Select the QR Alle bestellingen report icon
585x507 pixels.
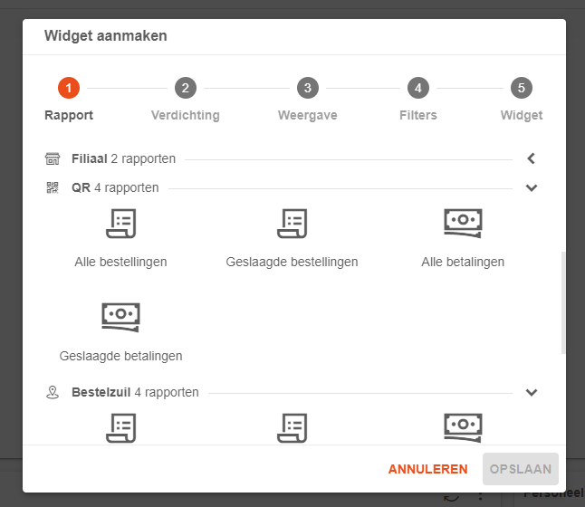tap(120, 223)
